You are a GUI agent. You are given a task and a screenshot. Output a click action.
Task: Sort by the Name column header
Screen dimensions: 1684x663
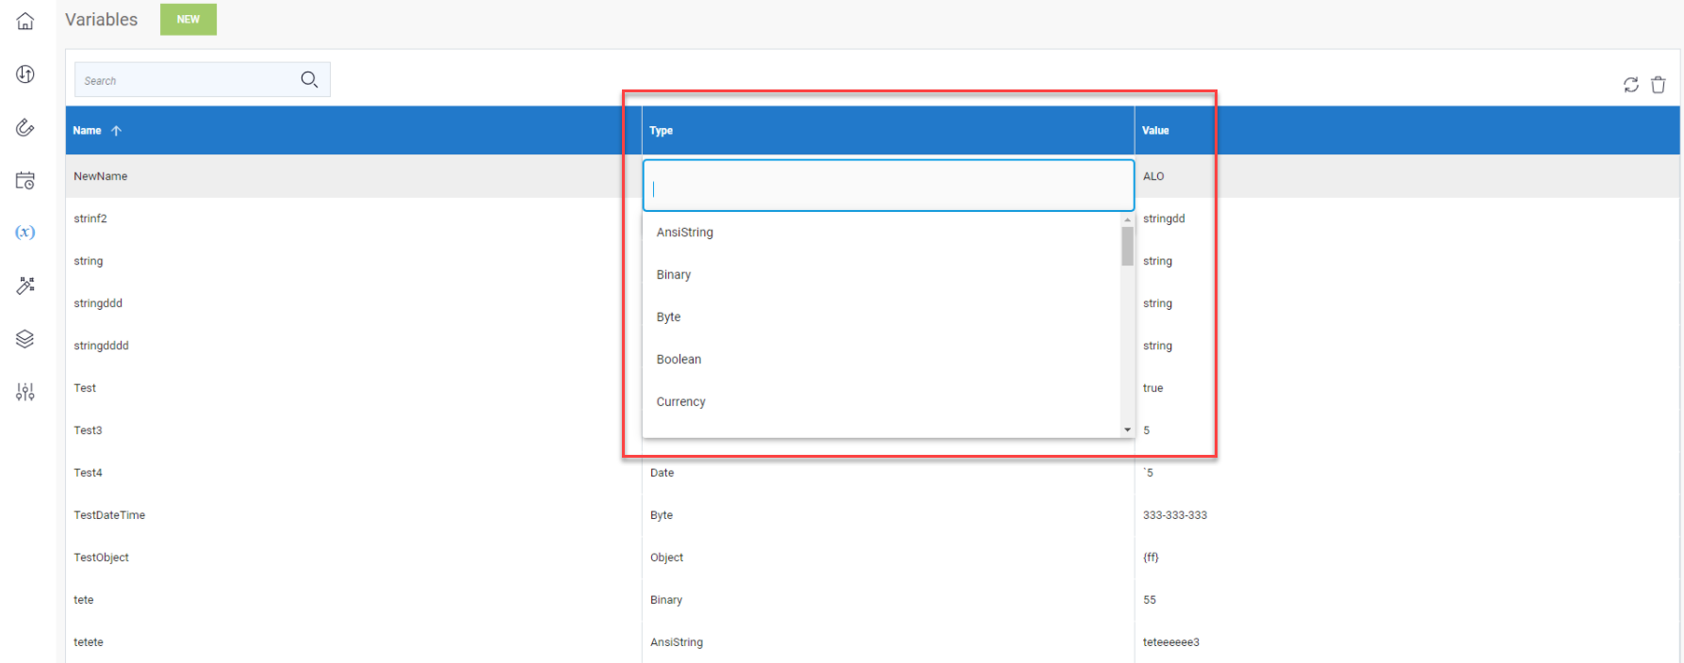click(88, 131)
